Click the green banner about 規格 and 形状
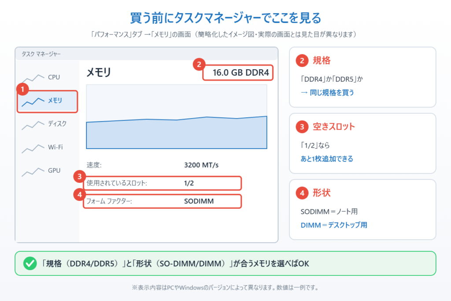The image size is (451, 301). click(225, 263)
